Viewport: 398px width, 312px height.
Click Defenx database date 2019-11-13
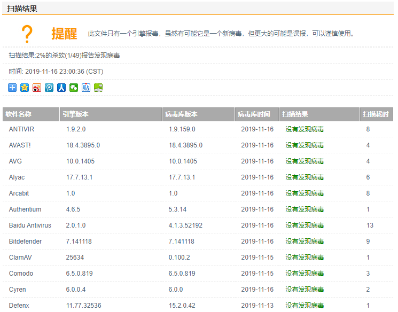click(257, 306)
